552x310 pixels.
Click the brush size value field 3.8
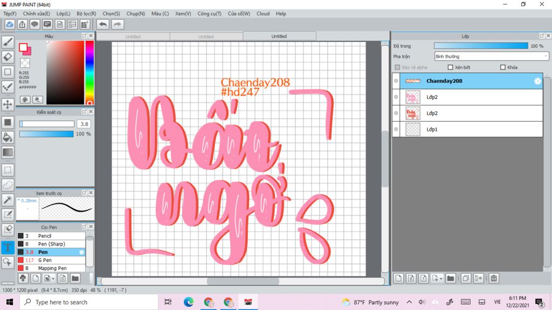pyautogui.click(x=84, y=124)
